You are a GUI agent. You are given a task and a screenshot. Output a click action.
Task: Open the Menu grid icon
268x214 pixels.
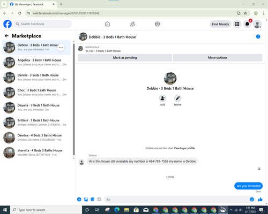(237, 24)
